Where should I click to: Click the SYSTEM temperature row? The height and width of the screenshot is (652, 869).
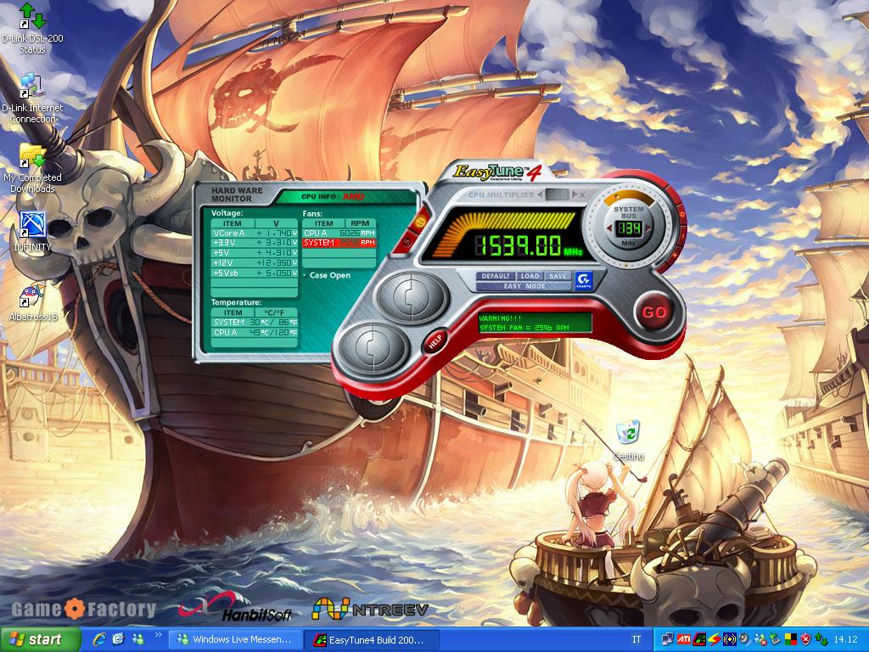[255, 322]
